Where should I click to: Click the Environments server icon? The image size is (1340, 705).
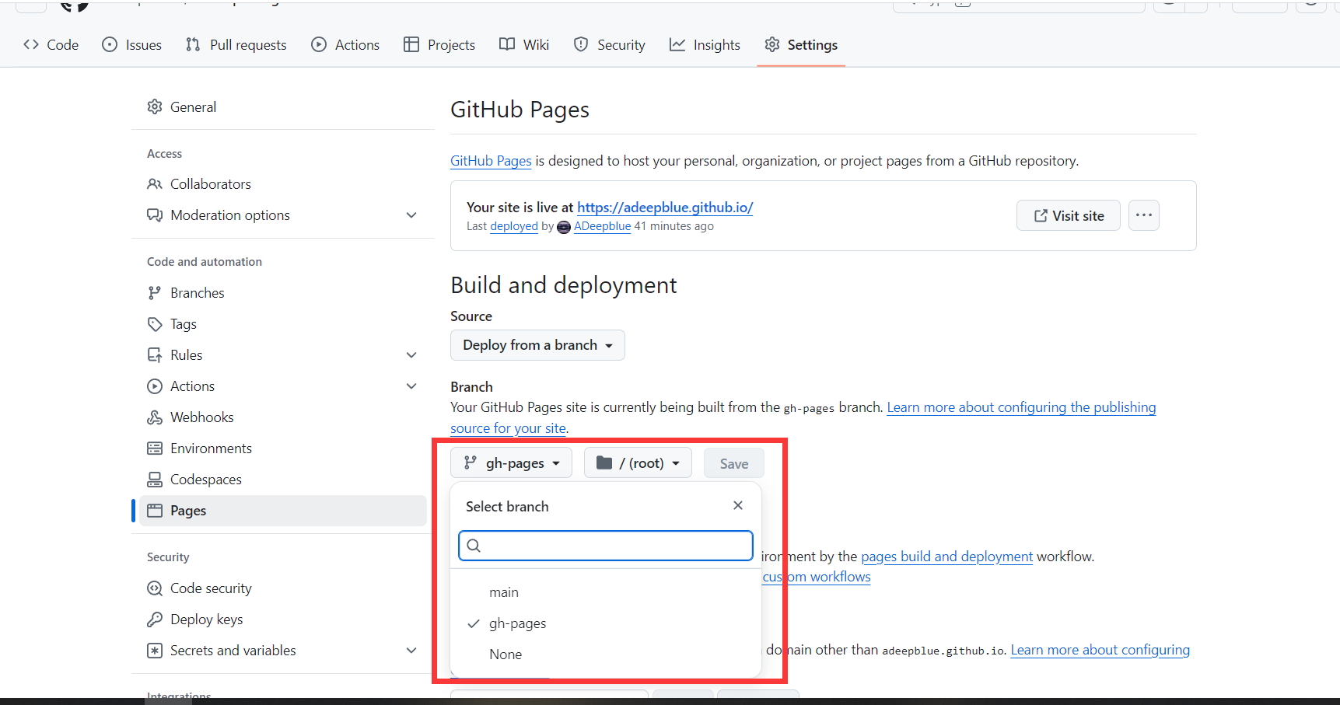click(x=155, y=448)
